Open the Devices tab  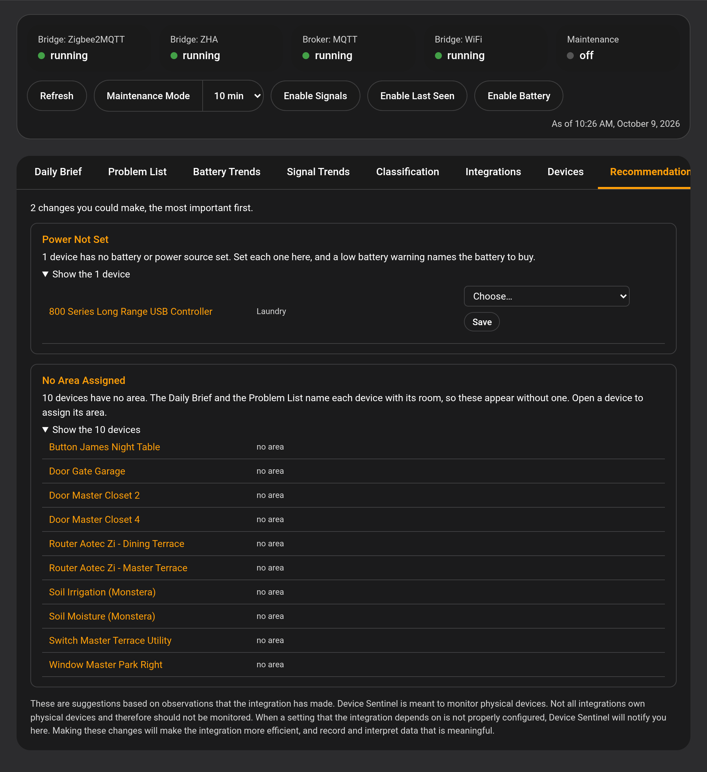565,171
